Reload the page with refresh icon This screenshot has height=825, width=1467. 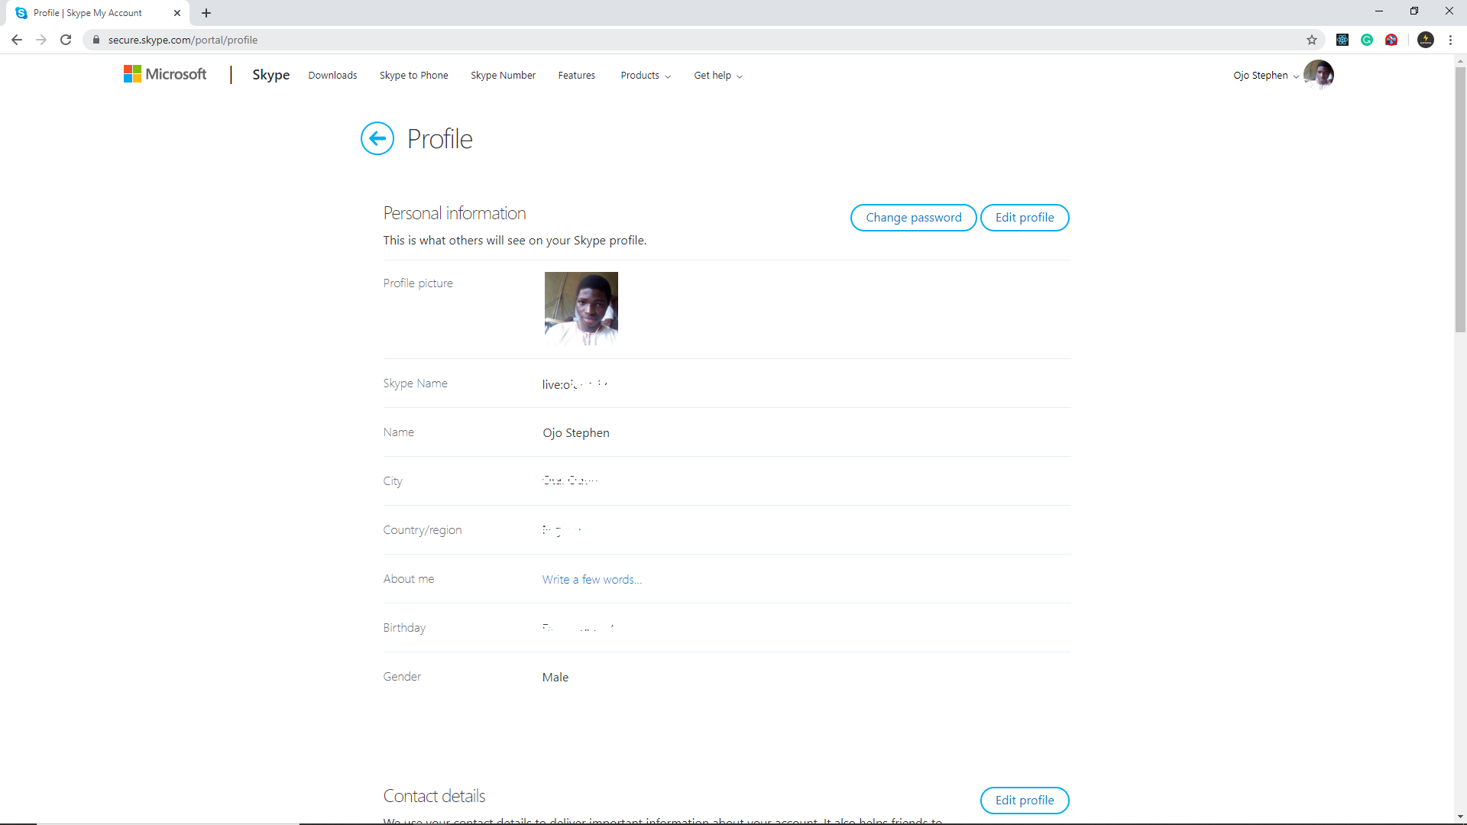click(66, 40)
